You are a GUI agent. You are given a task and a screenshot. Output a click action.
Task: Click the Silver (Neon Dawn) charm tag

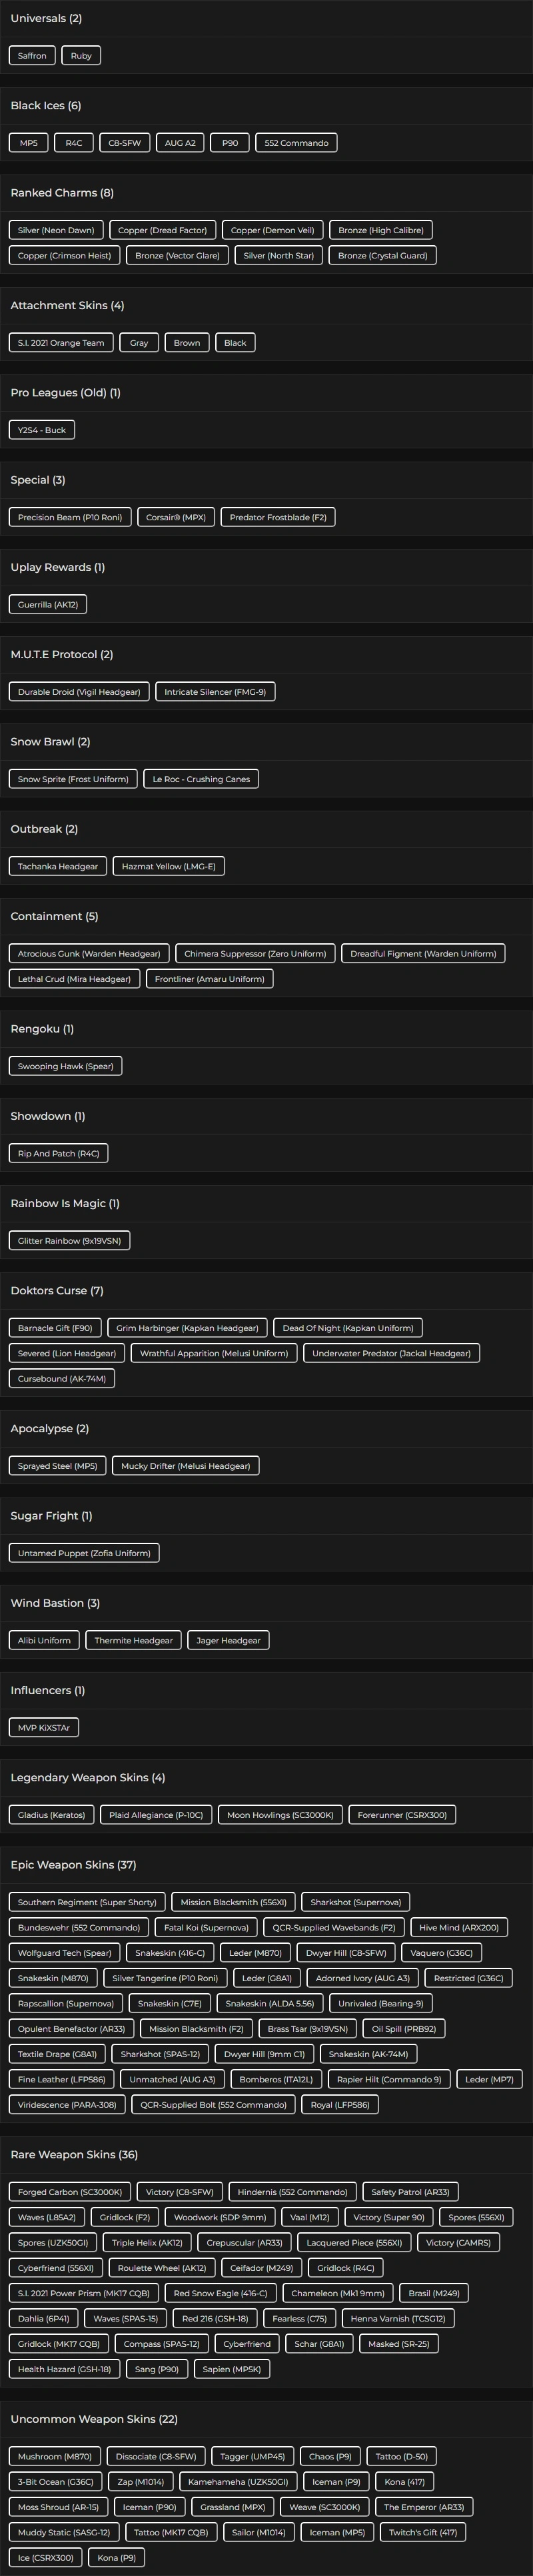click(56, 230)
